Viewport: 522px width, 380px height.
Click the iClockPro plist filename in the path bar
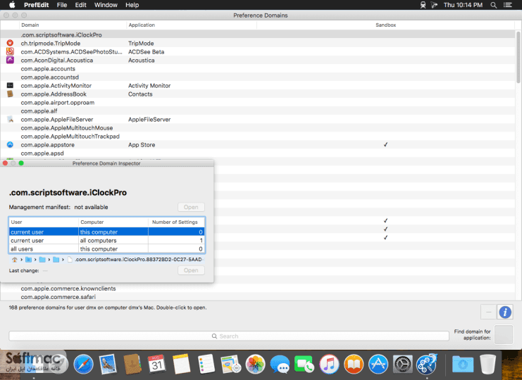138,260
